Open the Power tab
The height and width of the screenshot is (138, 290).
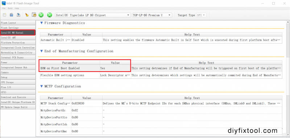[x=18, y=62]
